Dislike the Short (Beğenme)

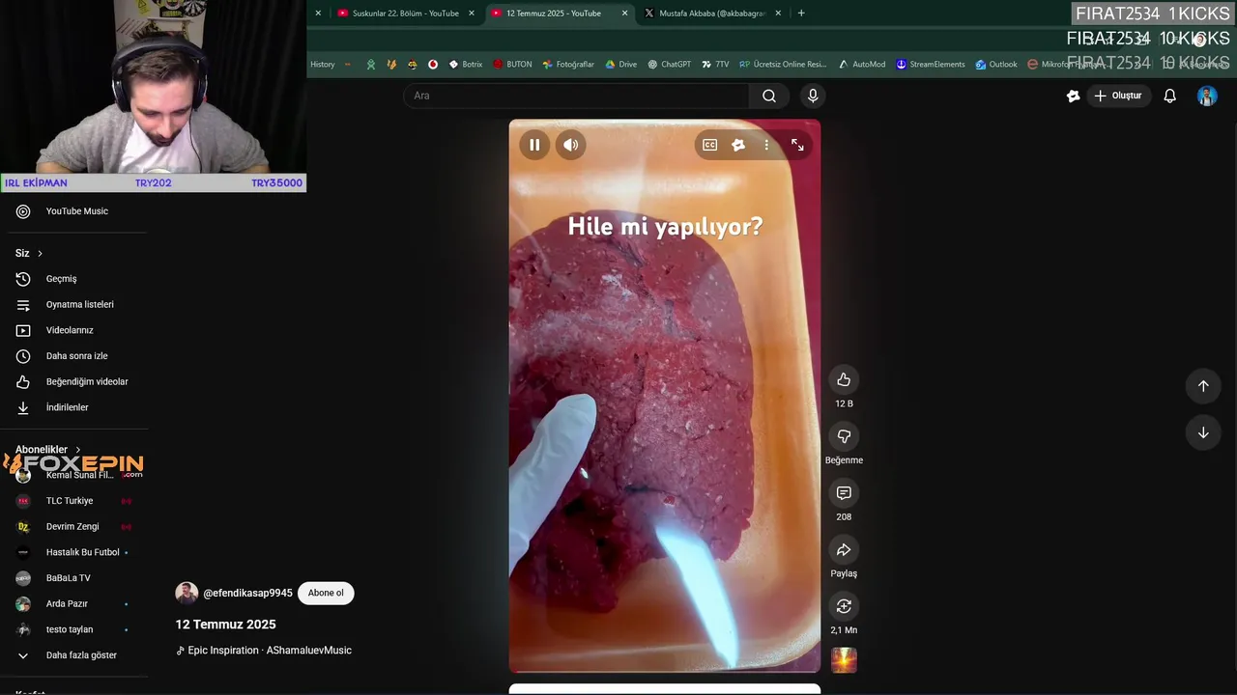pyautogui.click(x=844, y=436)
